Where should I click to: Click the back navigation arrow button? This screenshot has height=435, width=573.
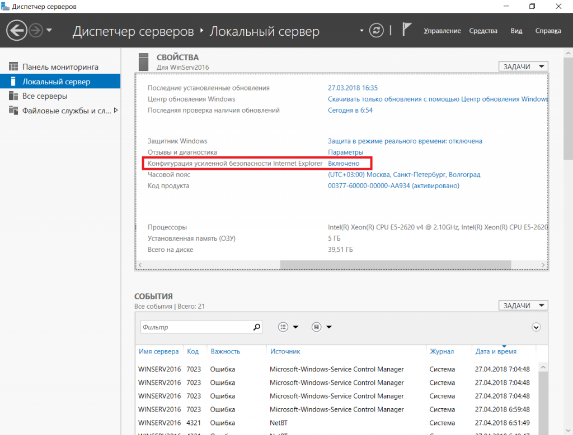pyautogui.click(x=17, y=30)
